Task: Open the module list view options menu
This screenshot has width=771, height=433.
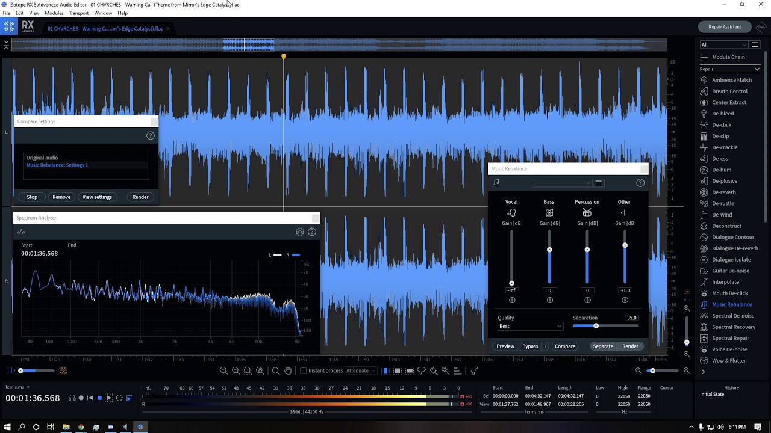Action: pos(755,45)
